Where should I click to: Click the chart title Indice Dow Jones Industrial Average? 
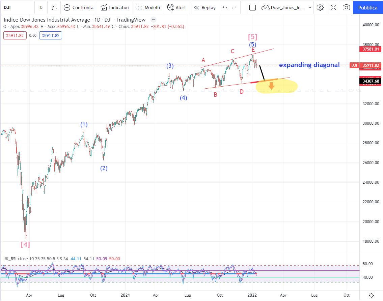click(47, 20)
